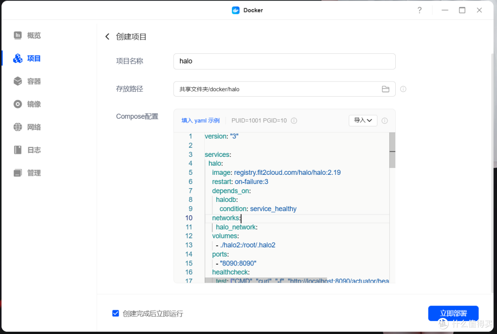
Task: Select the 项目 projects sidebar icon
Action: click(18, 58)
